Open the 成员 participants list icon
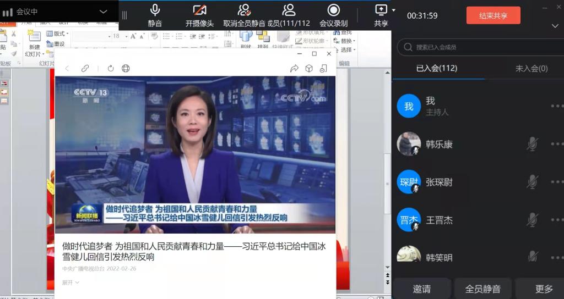Viewport: 564px width, 299px height. click(289, 10)
